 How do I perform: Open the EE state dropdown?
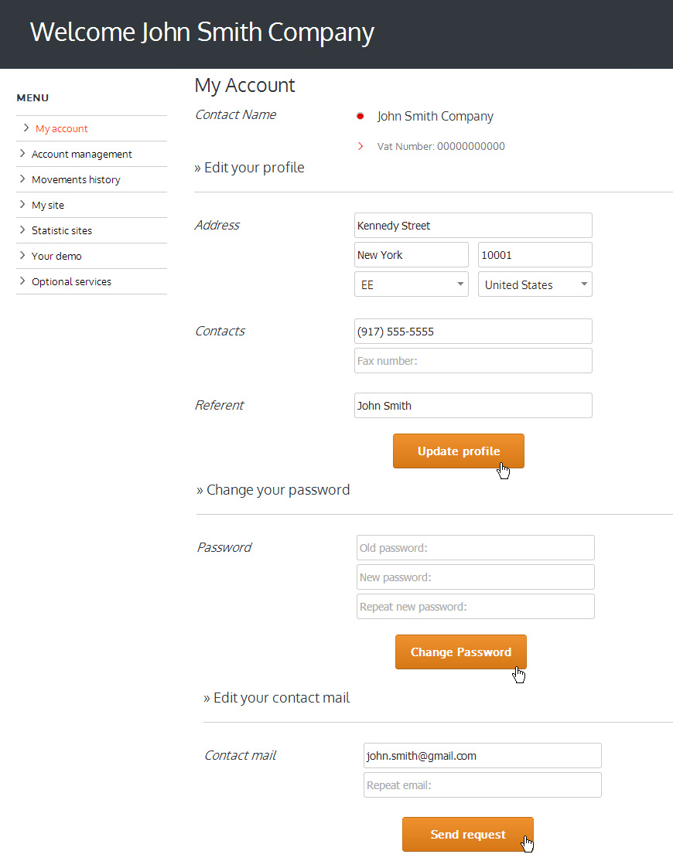pos(412,284)
